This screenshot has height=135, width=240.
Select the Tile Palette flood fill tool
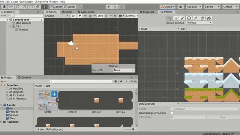[209, 18]
